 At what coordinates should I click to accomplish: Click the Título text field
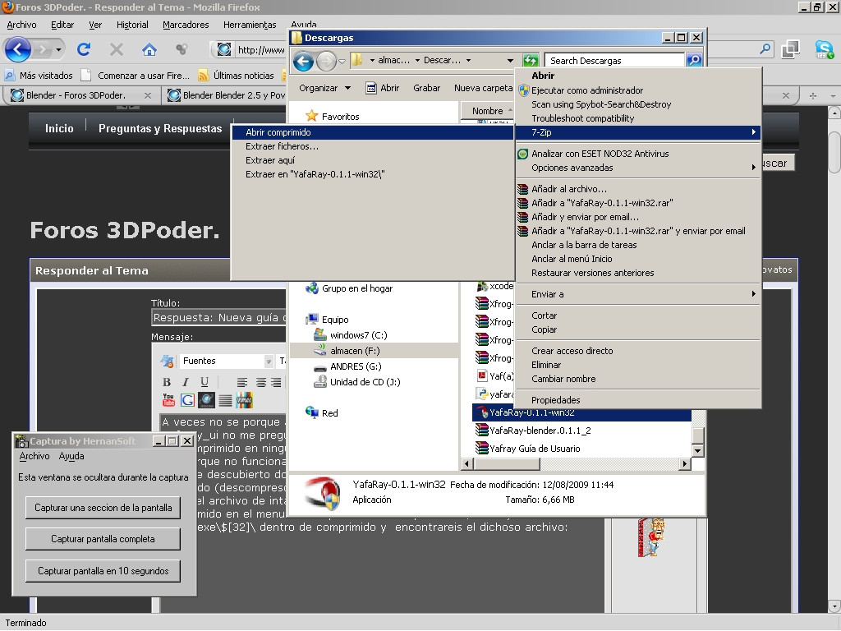(x=218, y=318)
